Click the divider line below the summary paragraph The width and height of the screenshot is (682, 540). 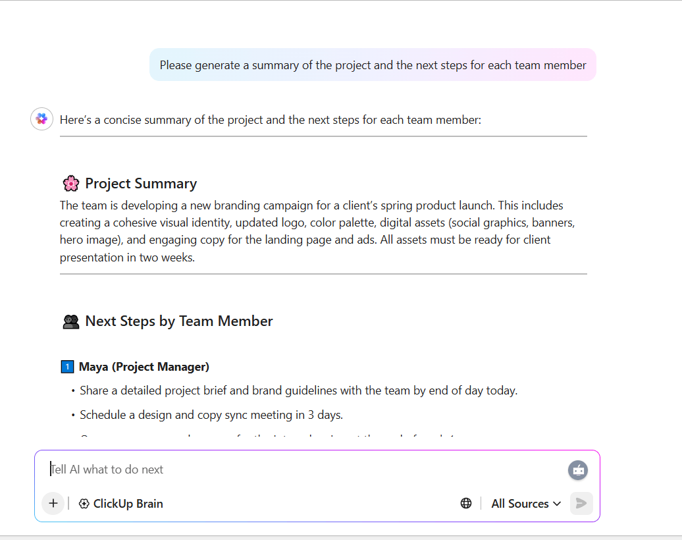(x=323, y=273)
